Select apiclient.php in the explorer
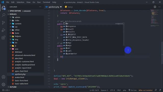 click(25, 74)
